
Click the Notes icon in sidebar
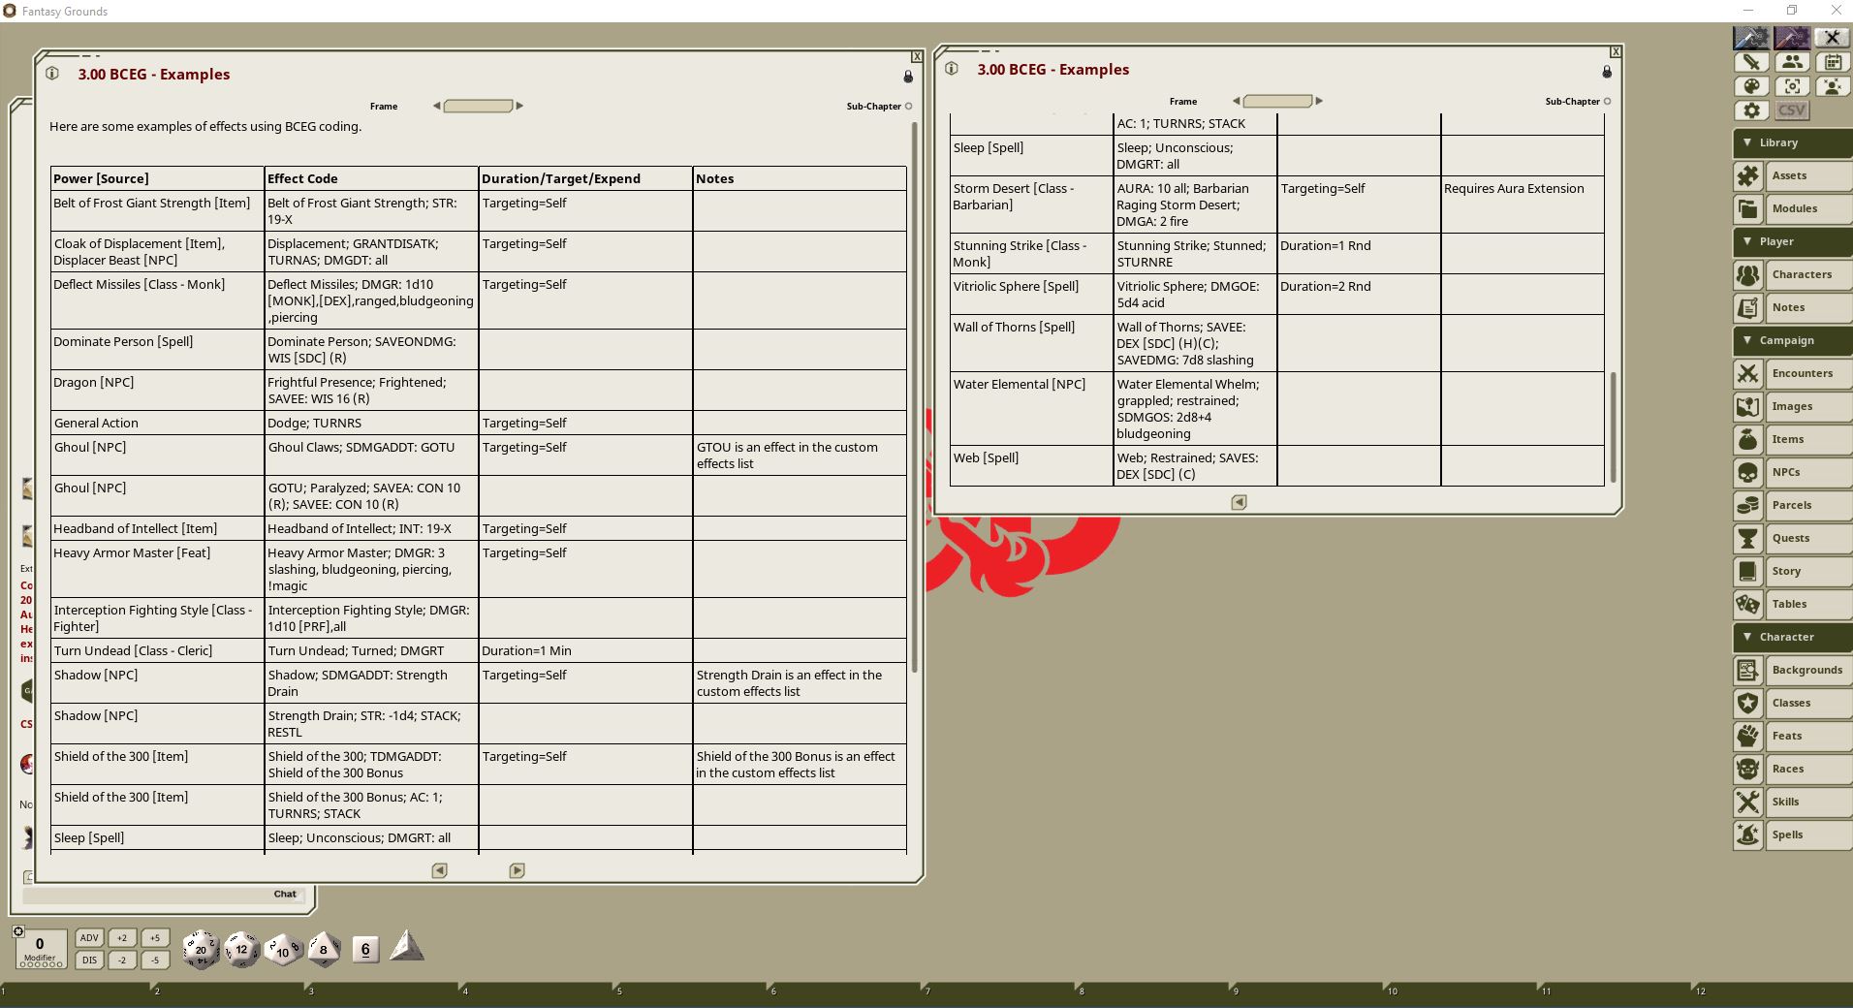(x=1748, y=307)
